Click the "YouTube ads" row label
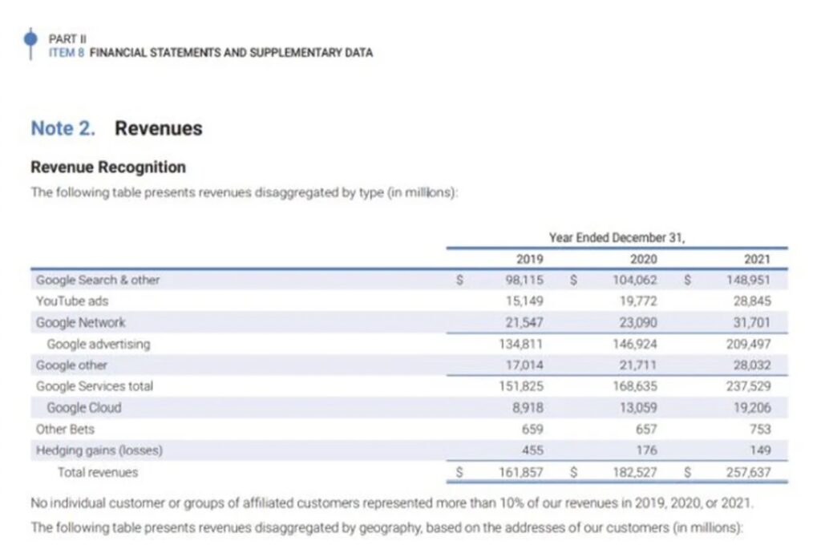821x557 pixels. (72, 301)
